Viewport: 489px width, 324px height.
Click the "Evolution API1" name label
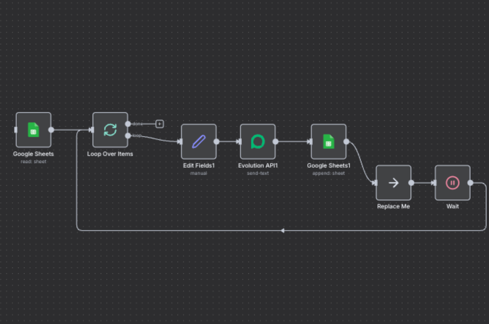tap(257, 166)
